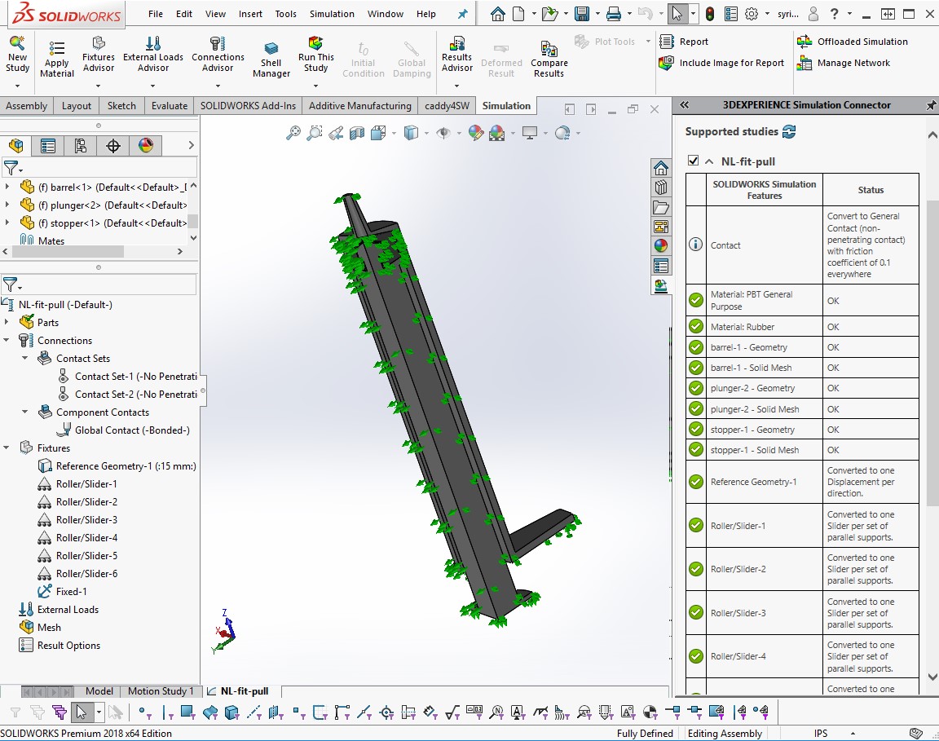
Task: Select the Fixtures Advisor
Action: tap(99, 57)
